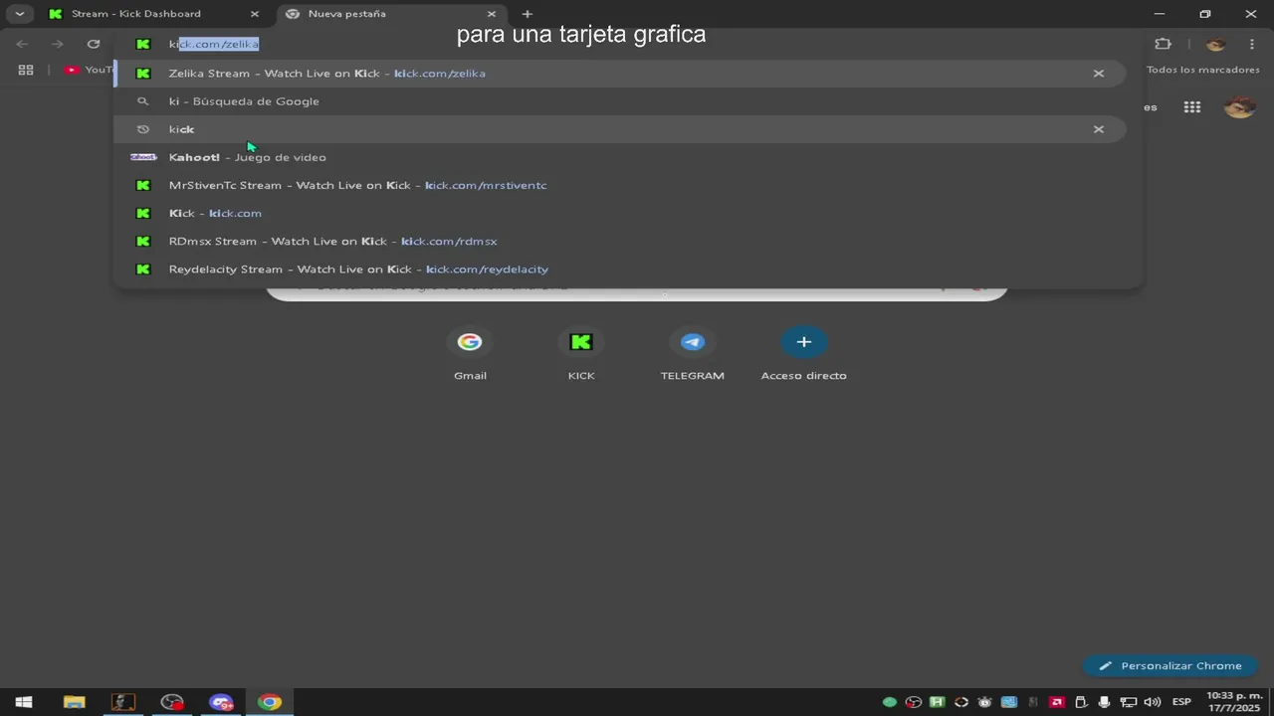The image size is (1274, 716).
Task: Click the Kahoot logo icon in suggestions
Action: point(143,157)
